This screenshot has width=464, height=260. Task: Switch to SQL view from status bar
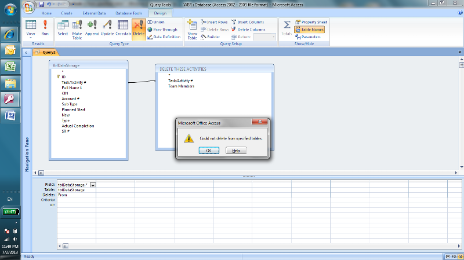[x=454, y=257]
